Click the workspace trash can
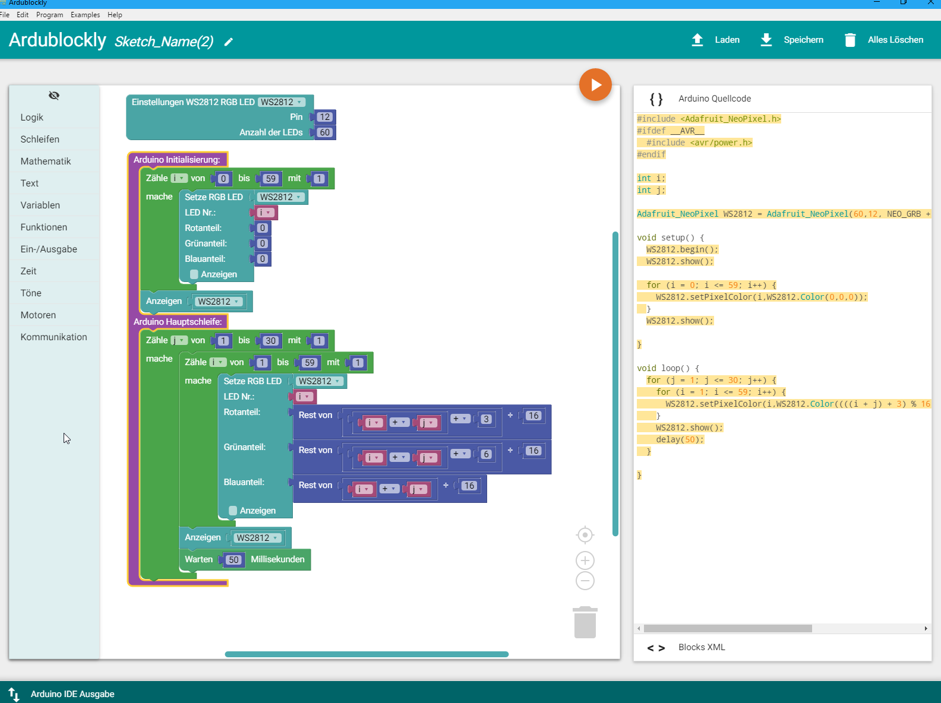The image size is (941, 703). (585, 622)
